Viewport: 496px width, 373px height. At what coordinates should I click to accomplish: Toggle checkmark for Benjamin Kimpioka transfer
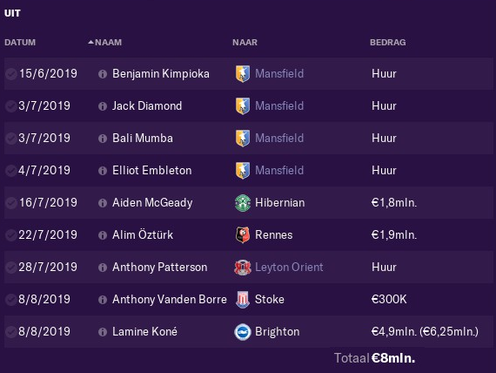tap(10, 74)
